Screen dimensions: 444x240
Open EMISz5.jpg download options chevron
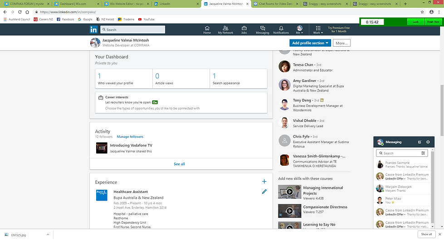coord(48,235)
